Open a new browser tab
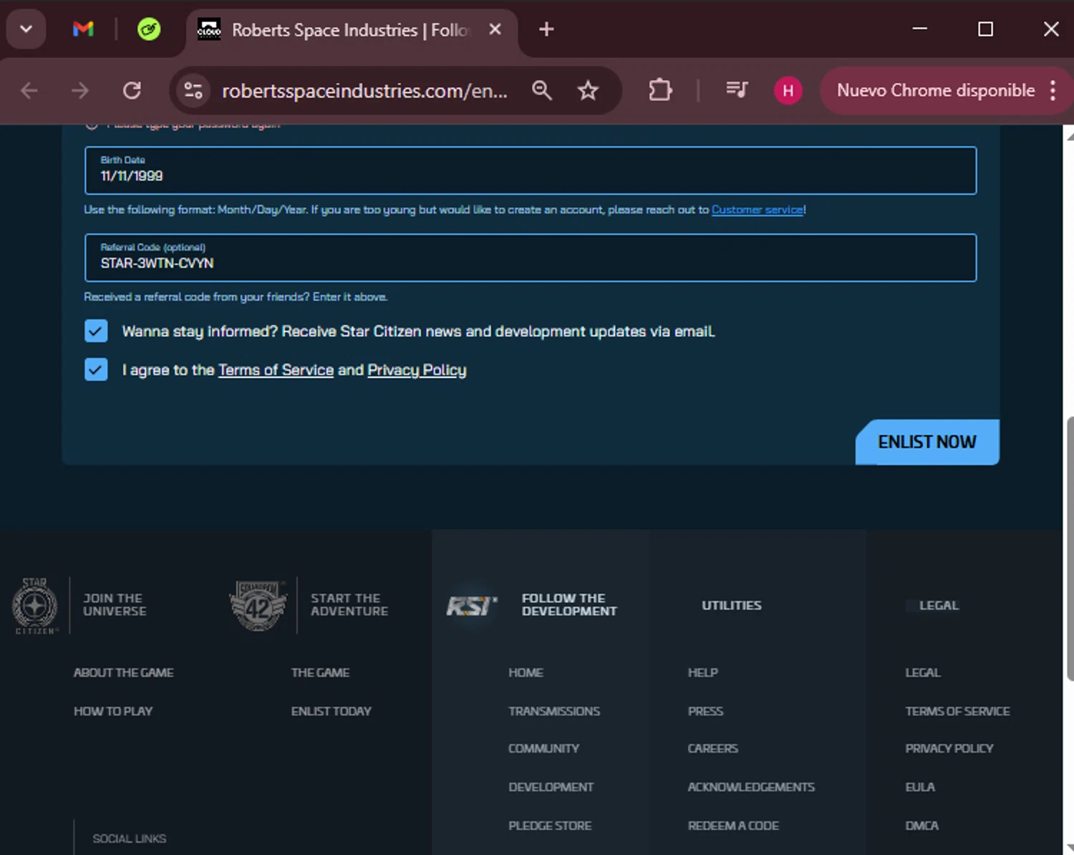Screen dimensions: 1074x855 546,29
